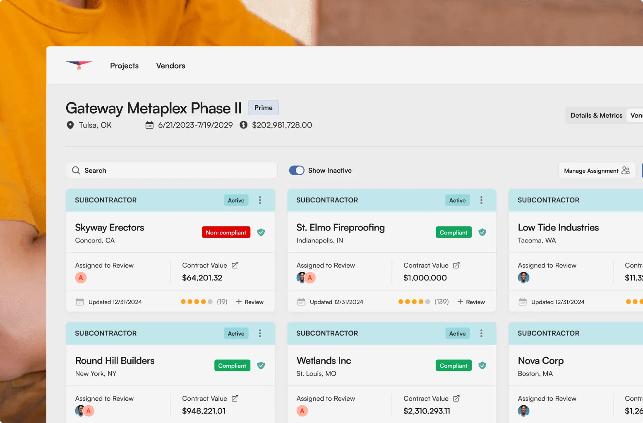Viewport: 643px width, 423px height.
Task: Click reviewer photo avatar on Low Tide Industries card
Action: pos(523,278)
